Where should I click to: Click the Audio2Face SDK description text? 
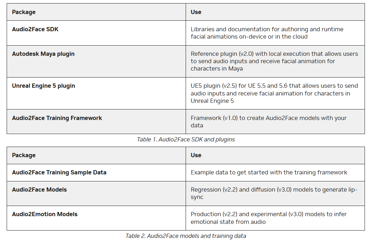click(x=267, y=33)
